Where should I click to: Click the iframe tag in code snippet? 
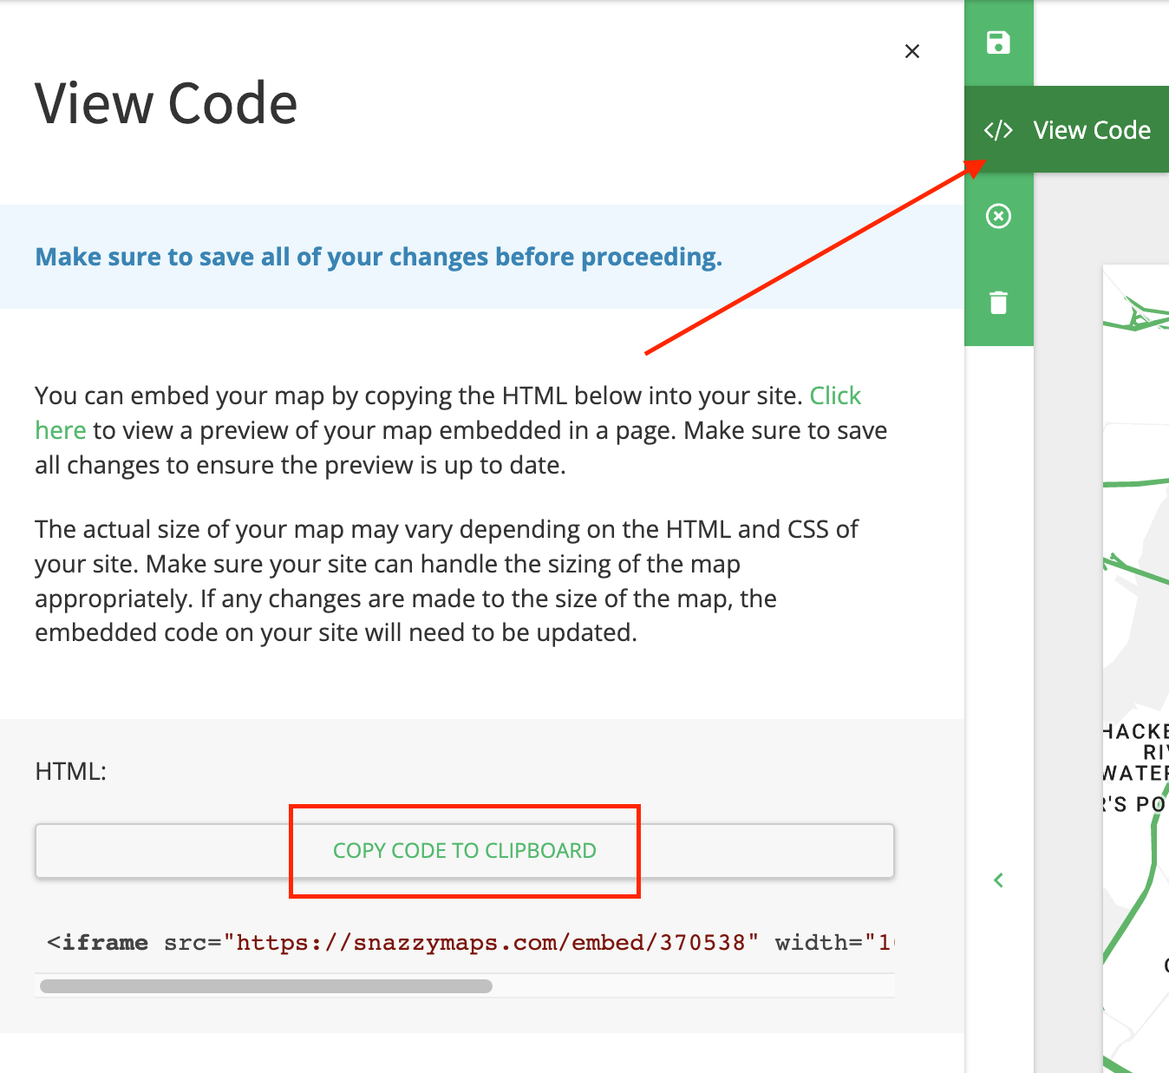coord(97,943)
